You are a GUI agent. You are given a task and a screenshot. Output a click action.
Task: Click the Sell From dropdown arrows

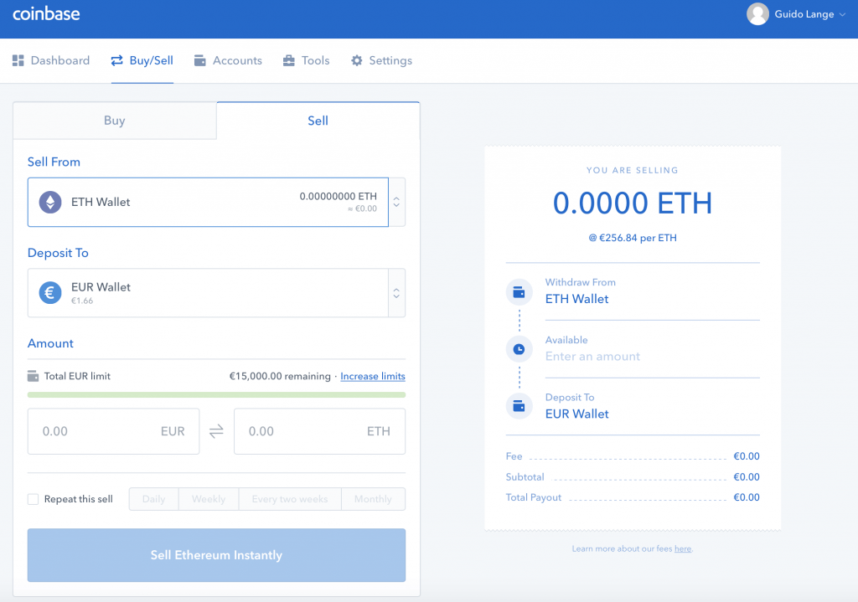[x=396, y=203]
